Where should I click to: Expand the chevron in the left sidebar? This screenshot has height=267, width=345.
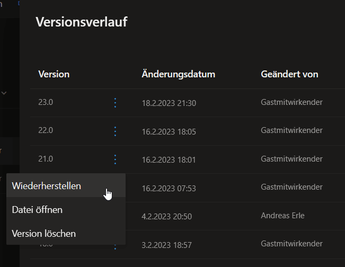tap(4, 93)
